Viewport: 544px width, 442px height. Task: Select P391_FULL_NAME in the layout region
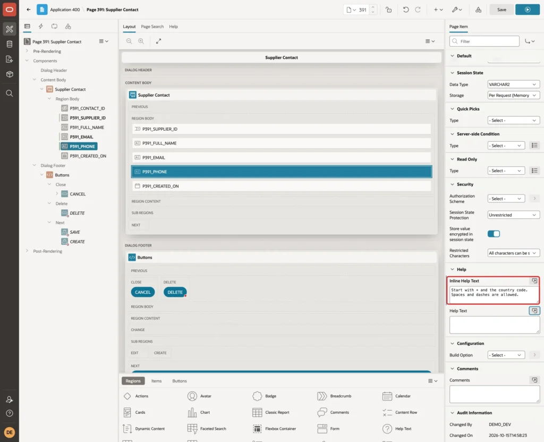click(282, 143)
